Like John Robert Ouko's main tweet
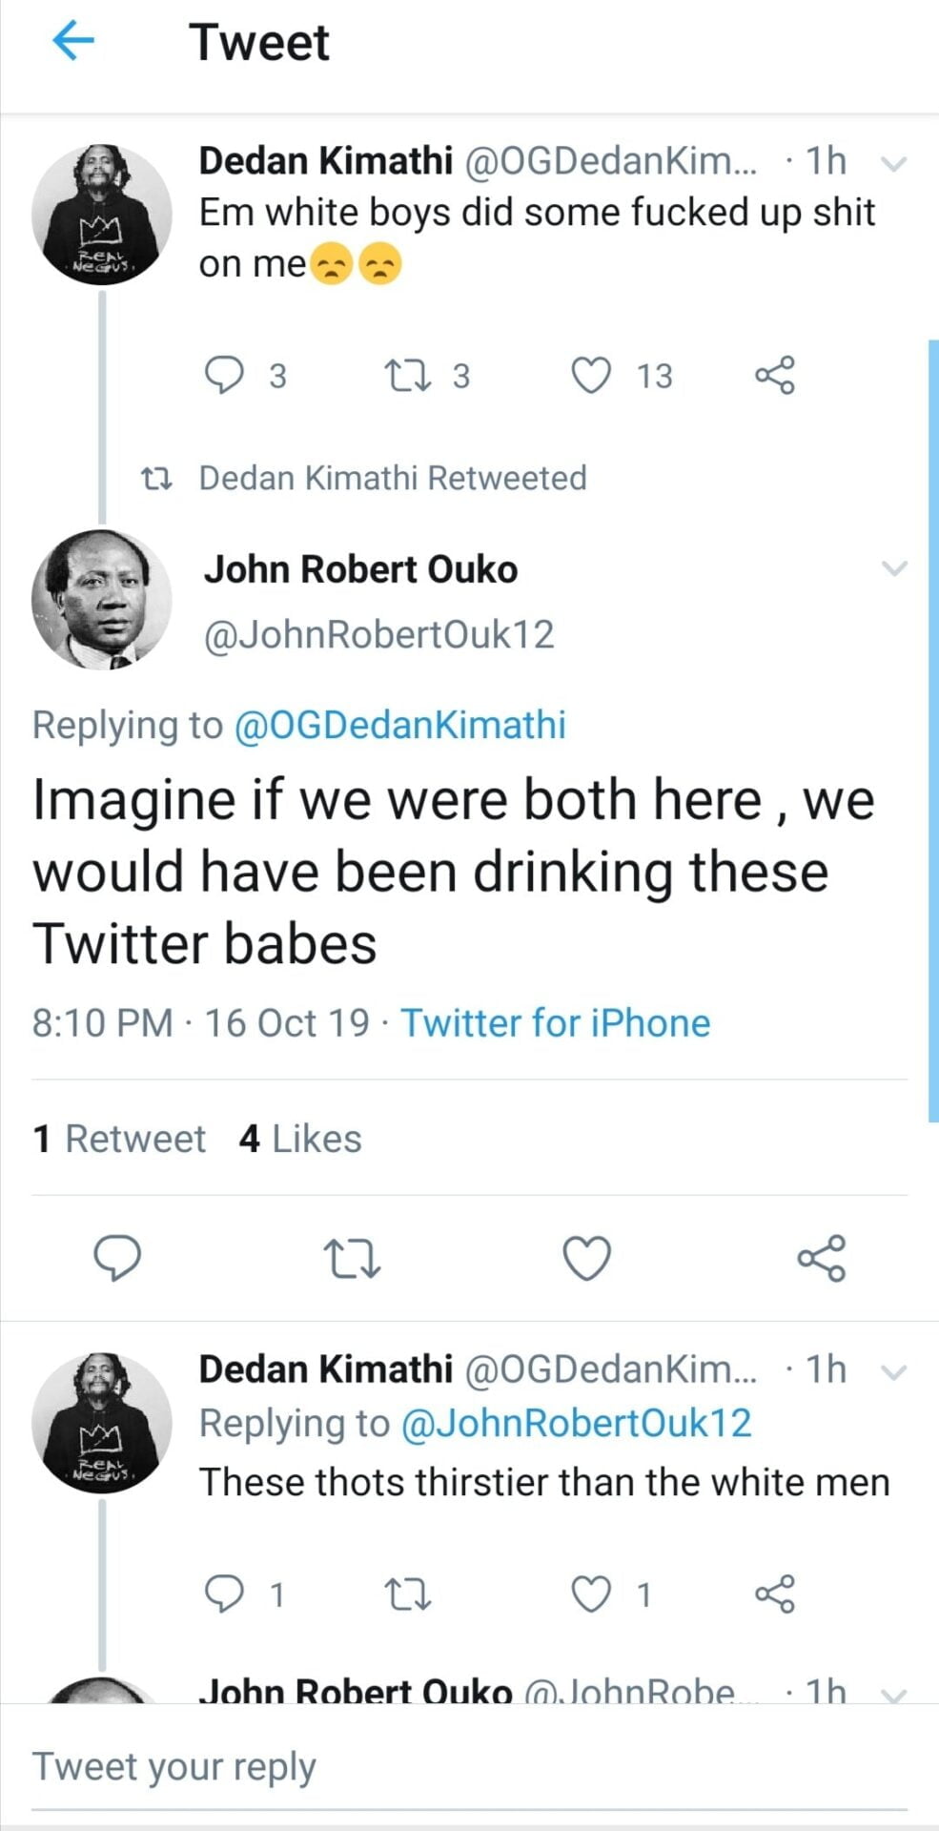This screenshot has height=1831, width=939. tap(586, 1258)
